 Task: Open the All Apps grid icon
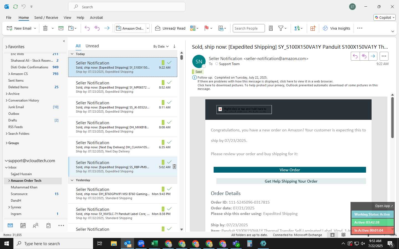point(313,28)
